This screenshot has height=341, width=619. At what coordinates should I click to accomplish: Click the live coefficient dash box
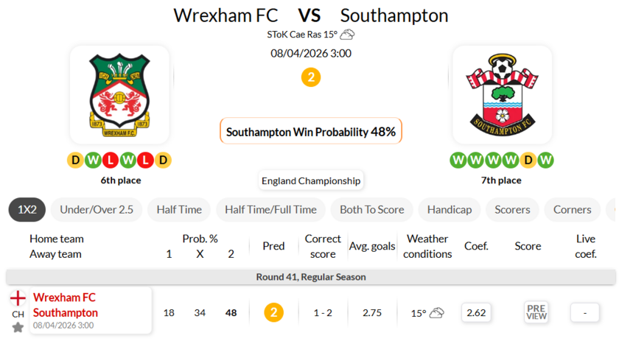(x=585, y=312)
